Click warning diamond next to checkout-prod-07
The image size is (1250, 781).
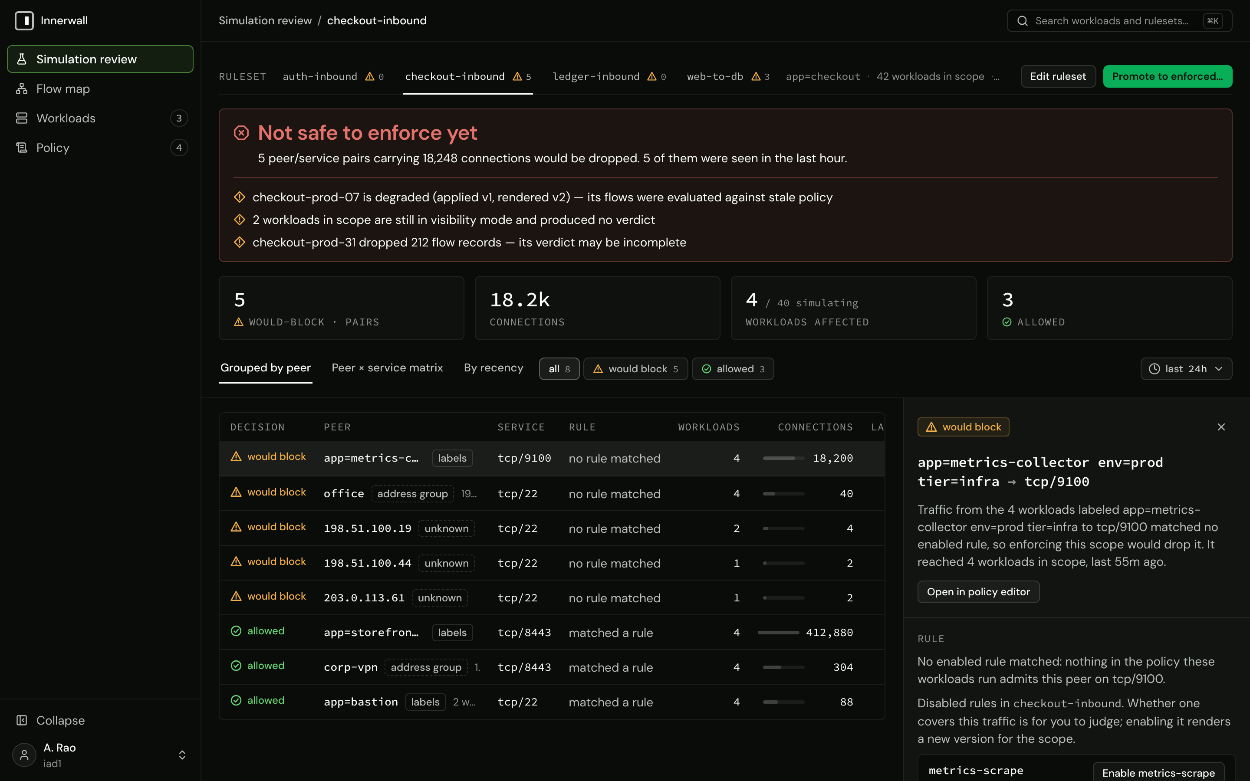pyautogui.click(x=240, y=197)
